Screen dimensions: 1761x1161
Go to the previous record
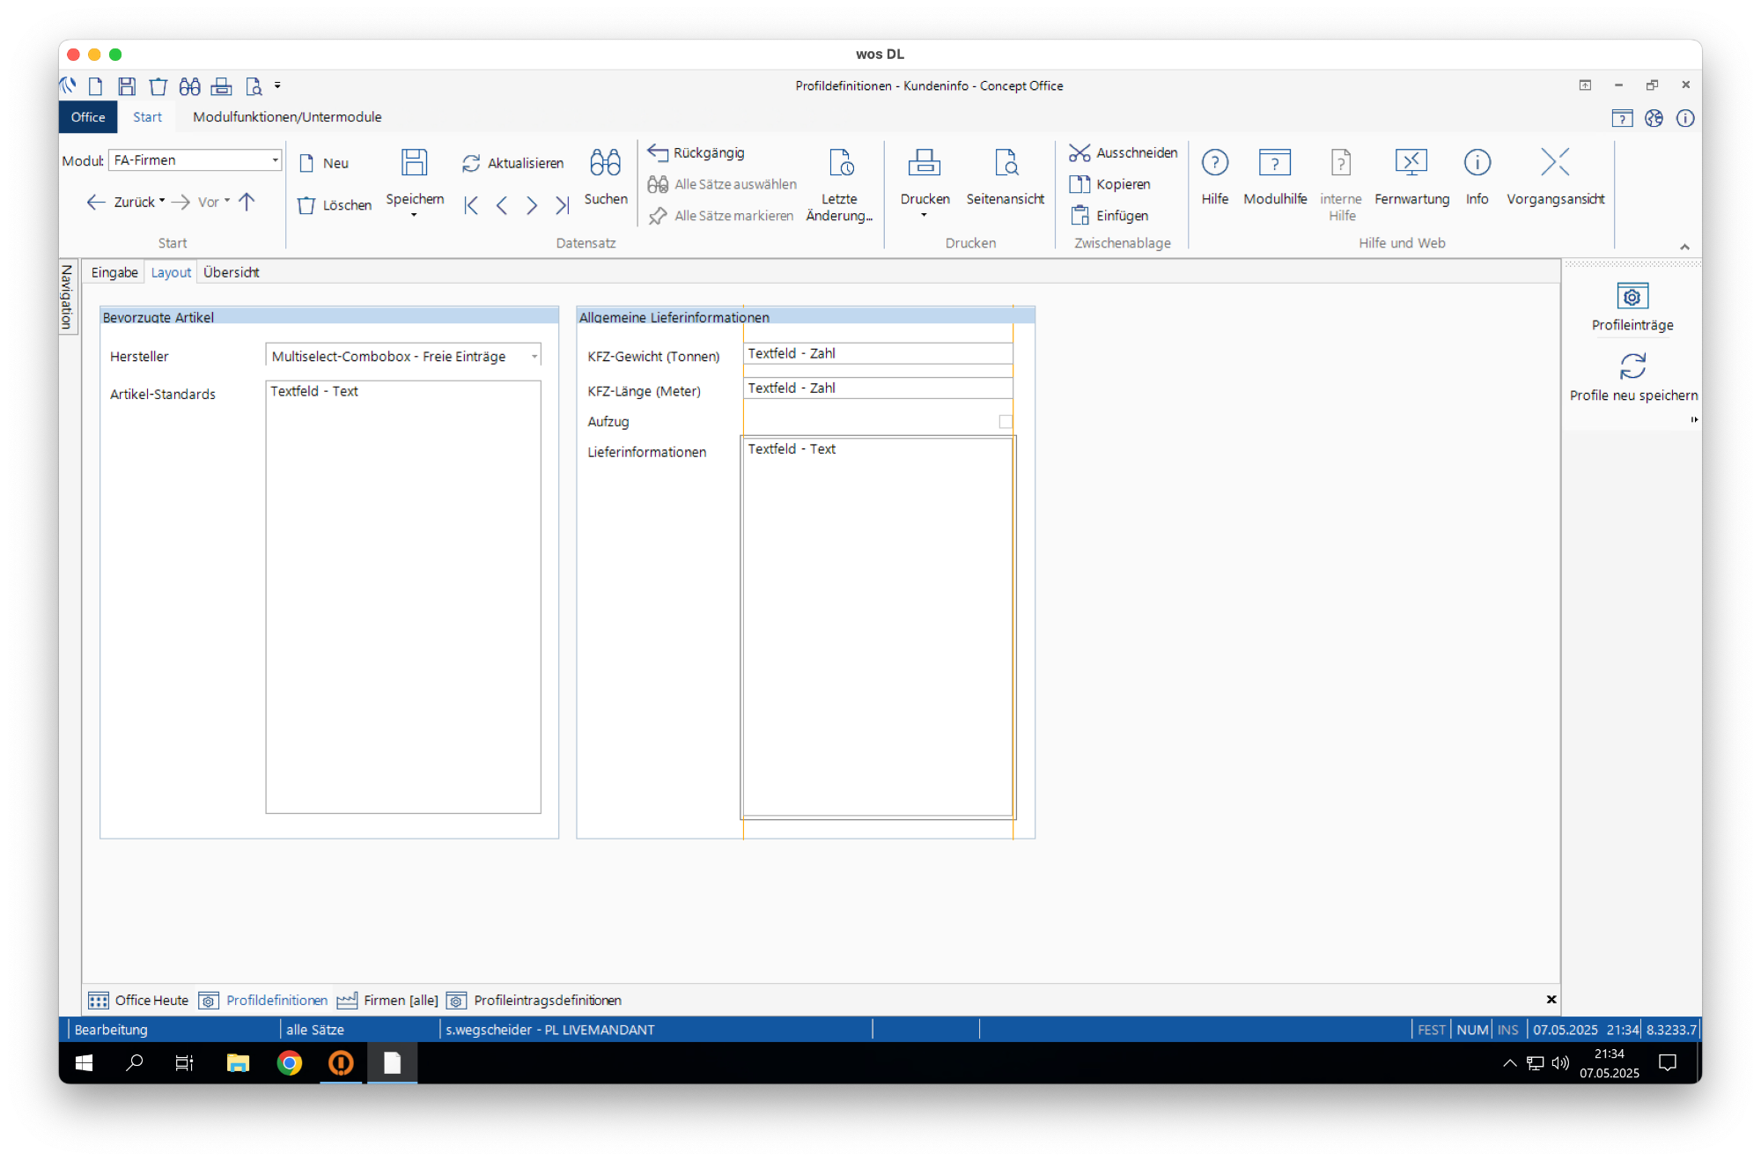click(501, 205)
